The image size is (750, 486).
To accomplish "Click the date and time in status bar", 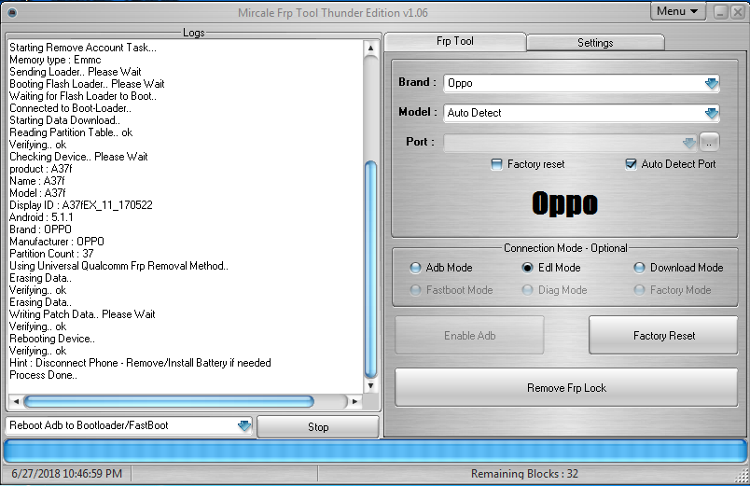I will 67,474.
